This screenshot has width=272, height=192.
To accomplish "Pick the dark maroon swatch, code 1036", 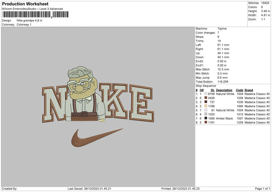I will pos(206,102).
